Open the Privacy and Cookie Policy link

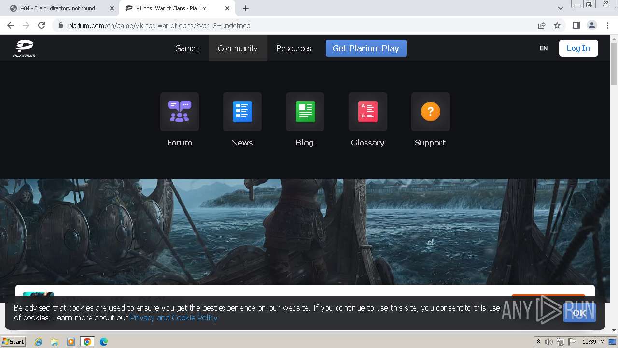174,318
